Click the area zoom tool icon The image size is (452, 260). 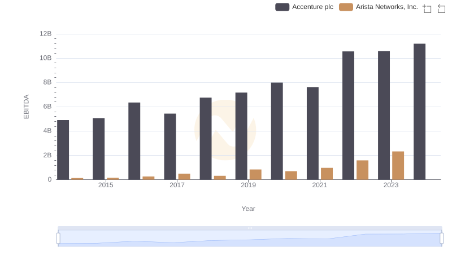tap(427, 8)
